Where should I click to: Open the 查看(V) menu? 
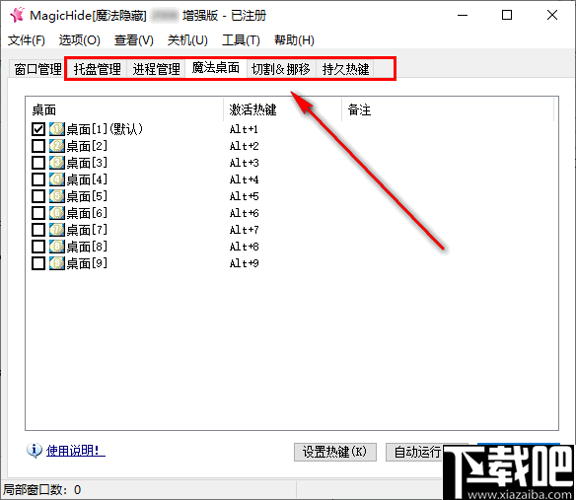click(134, 40)
